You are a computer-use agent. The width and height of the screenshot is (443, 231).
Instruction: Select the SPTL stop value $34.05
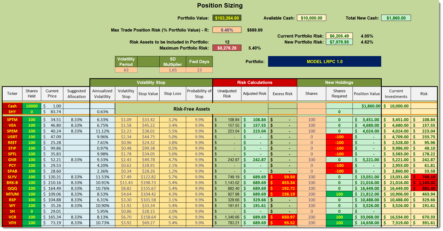[x=148, y=154]
